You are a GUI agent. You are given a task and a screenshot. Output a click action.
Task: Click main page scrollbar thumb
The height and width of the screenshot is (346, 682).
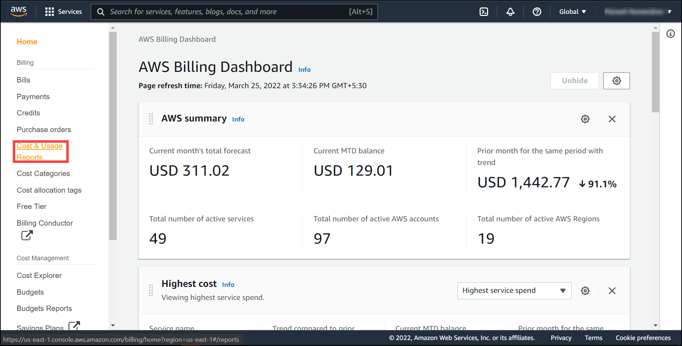pyautogui.click(x=655, y=72)
